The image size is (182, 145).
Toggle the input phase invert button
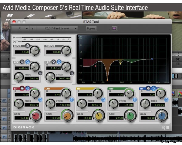[28, 46]
